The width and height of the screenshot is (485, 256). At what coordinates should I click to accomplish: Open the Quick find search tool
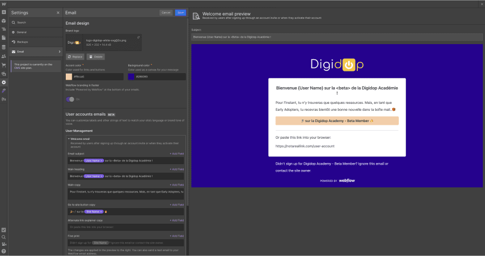(4, 237)
